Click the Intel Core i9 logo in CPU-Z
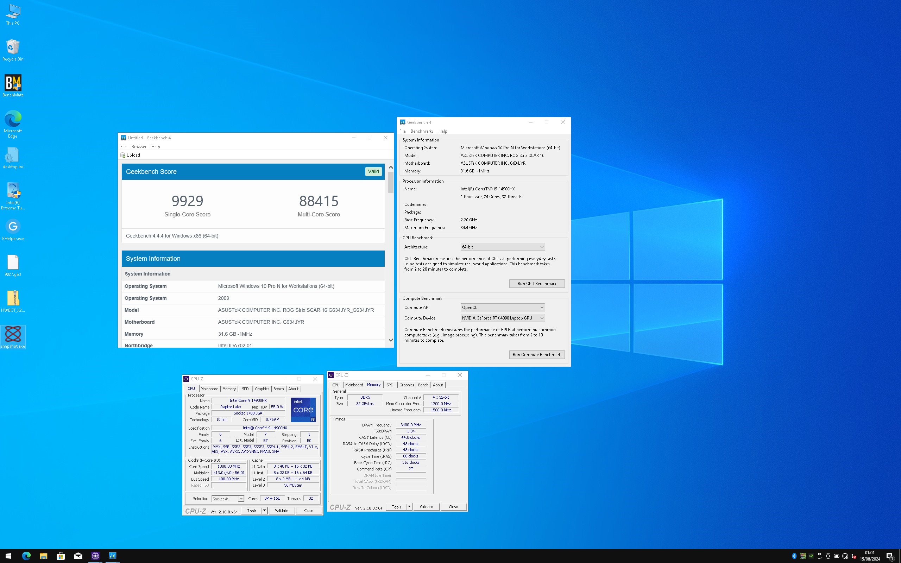The height and width of the screenshot is (563, 901). tap(303, 410)
